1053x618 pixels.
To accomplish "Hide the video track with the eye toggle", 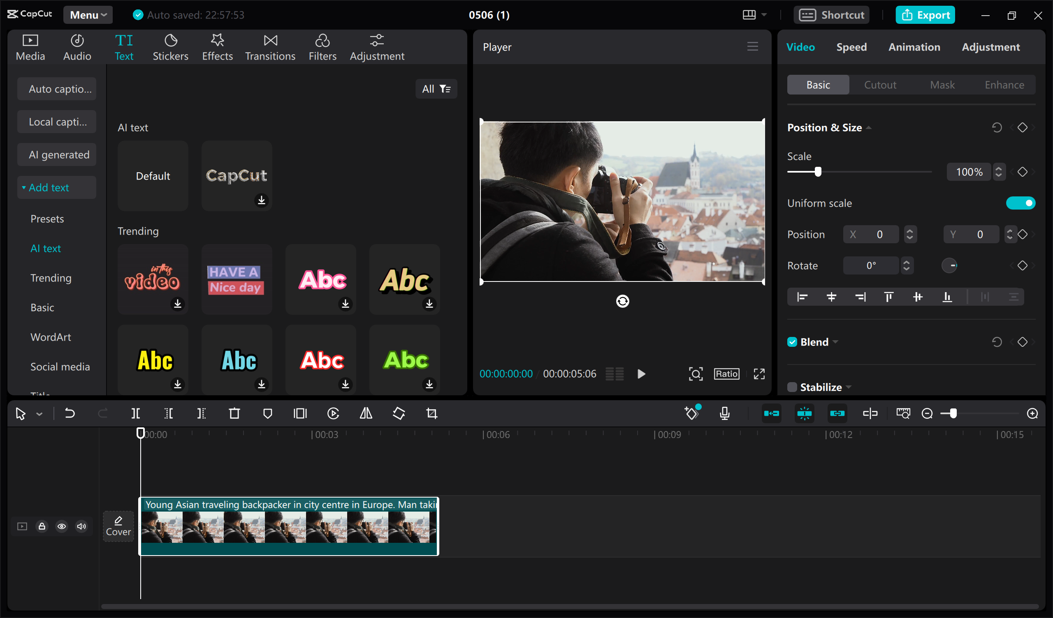I will click(62, 526).
